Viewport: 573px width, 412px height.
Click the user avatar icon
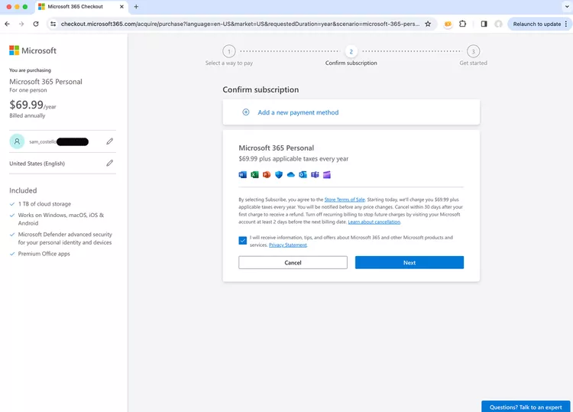(x=17, y=141)
